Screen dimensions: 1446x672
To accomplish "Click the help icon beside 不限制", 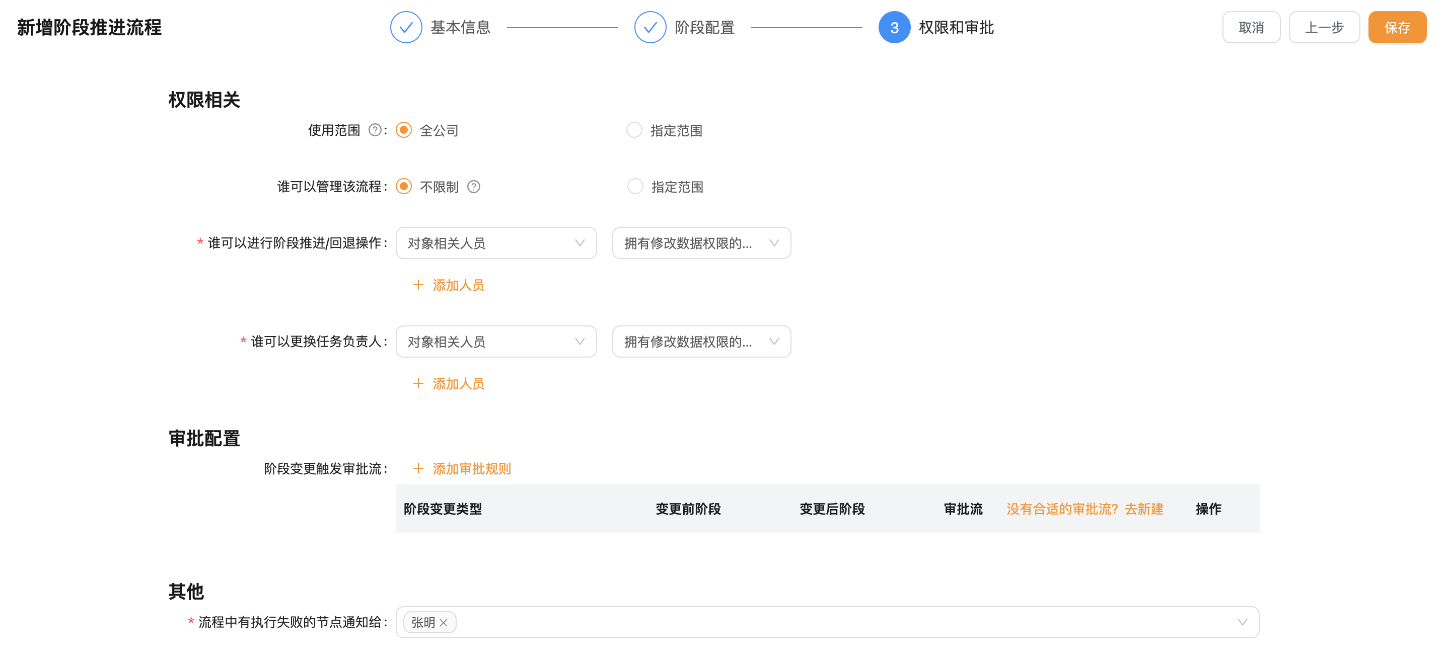I will (x=473, y=187).
